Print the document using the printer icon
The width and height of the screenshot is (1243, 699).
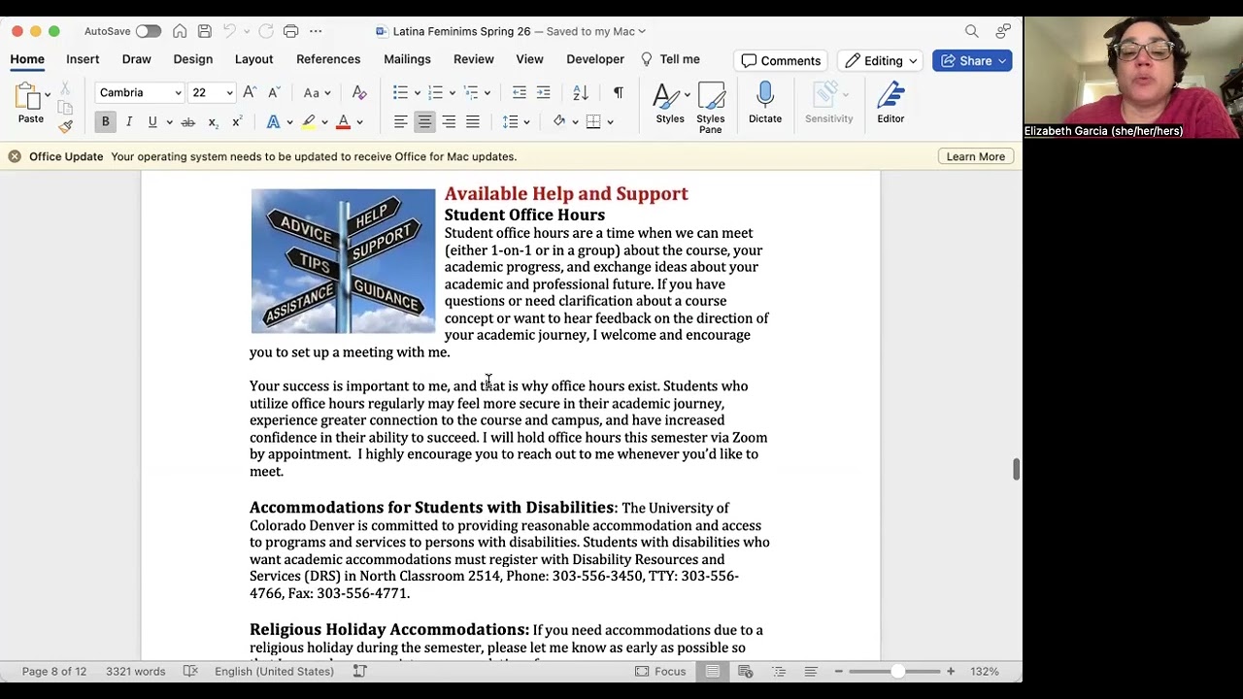point(290,31)
